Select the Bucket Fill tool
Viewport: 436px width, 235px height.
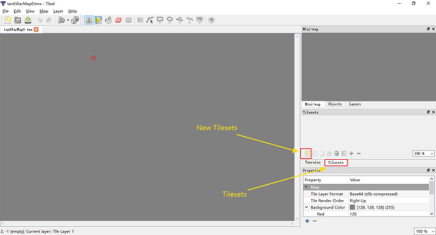109,20
